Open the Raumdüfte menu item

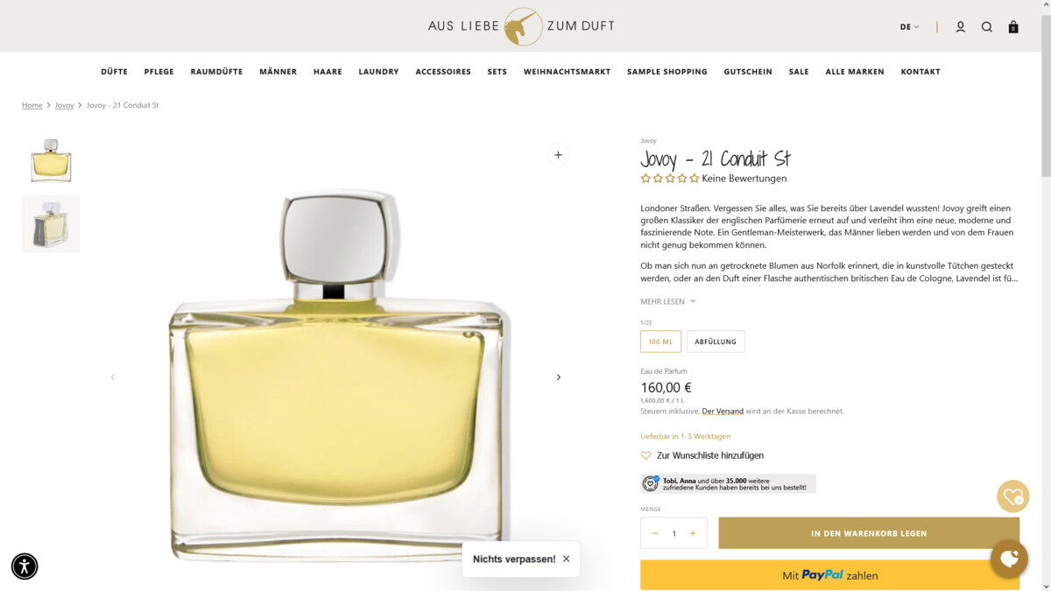[216, 72]
